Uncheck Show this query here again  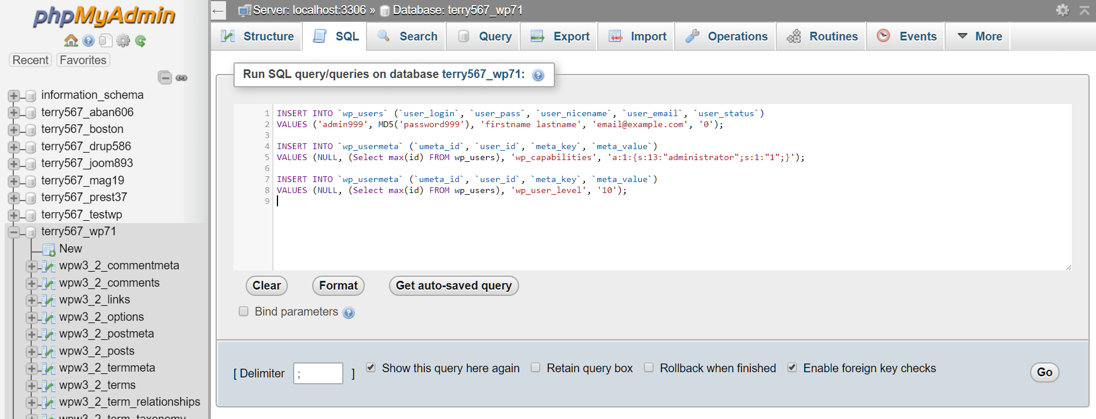[371, 368]
